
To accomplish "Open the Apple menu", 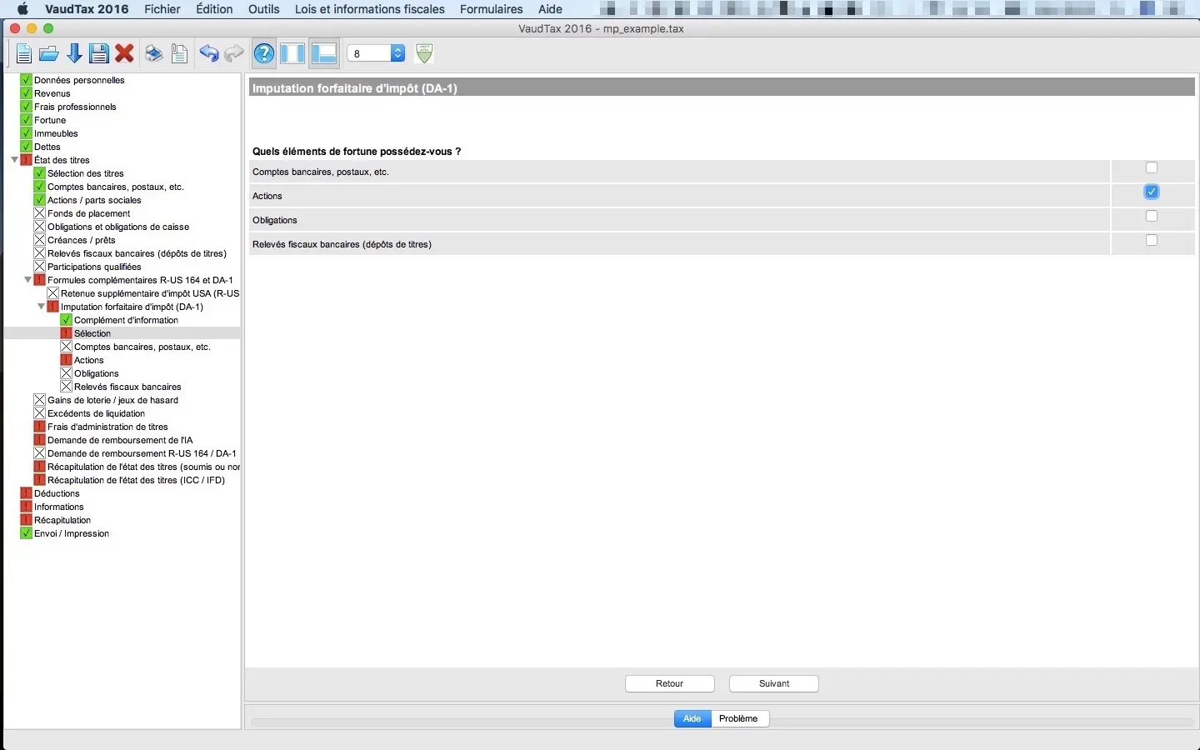I will (22, 9).
